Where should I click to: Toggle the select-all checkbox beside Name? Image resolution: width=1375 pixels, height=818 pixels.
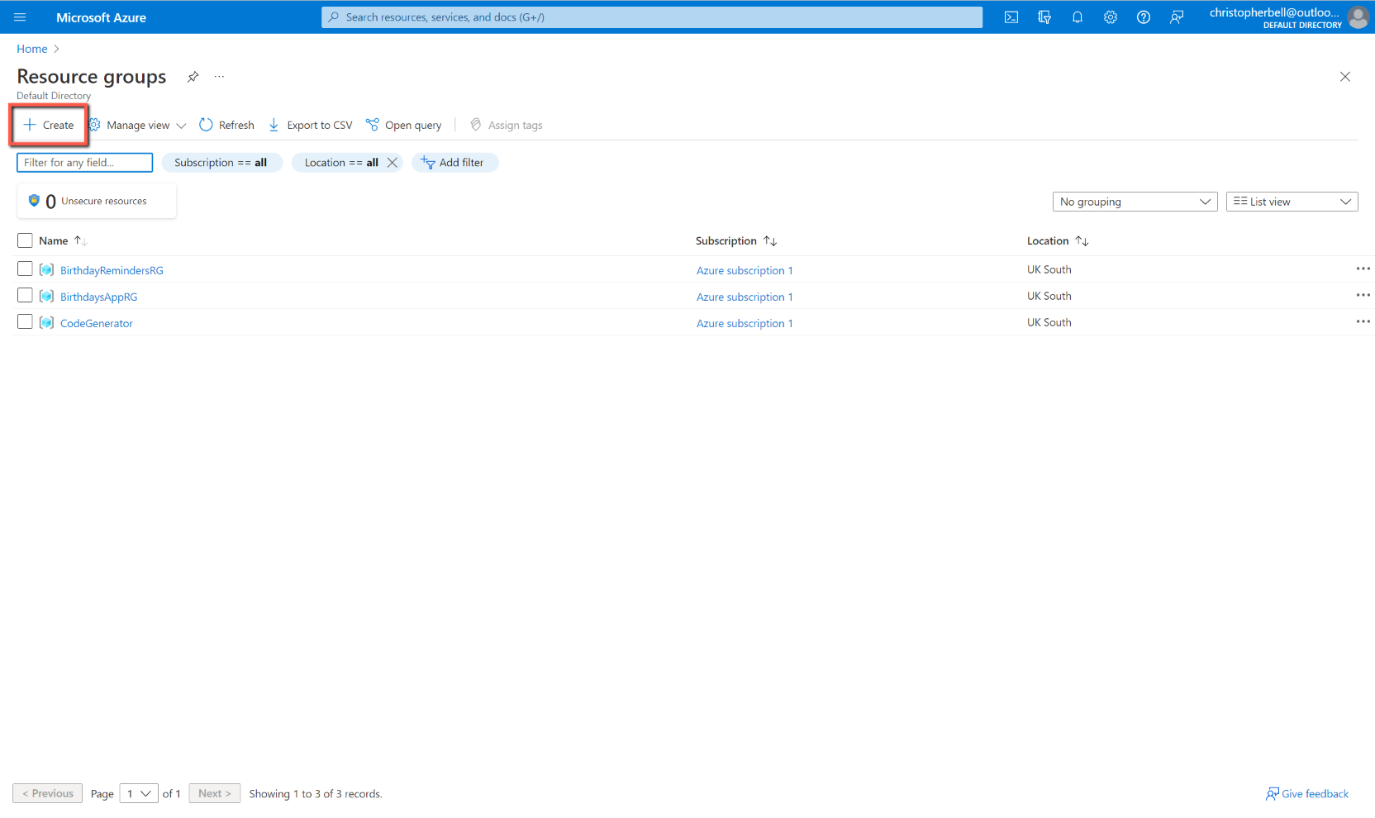tap(25, 240)
